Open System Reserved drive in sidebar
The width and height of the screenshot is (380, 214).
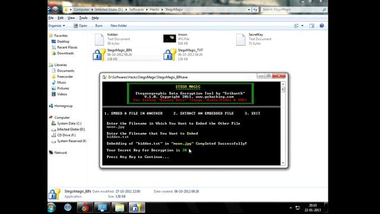(72, 141)
